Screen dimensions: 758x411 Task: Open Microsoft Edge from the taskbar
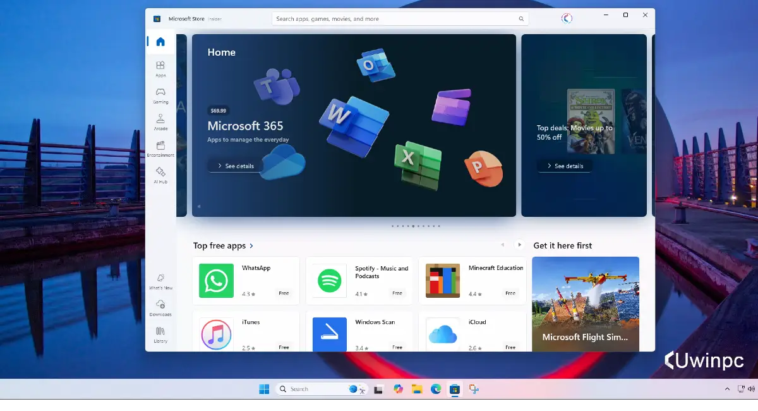436,390
